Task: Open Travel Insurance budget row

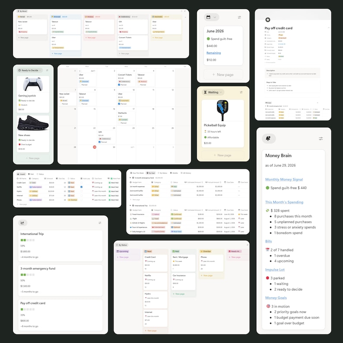Action: point(189,214)
